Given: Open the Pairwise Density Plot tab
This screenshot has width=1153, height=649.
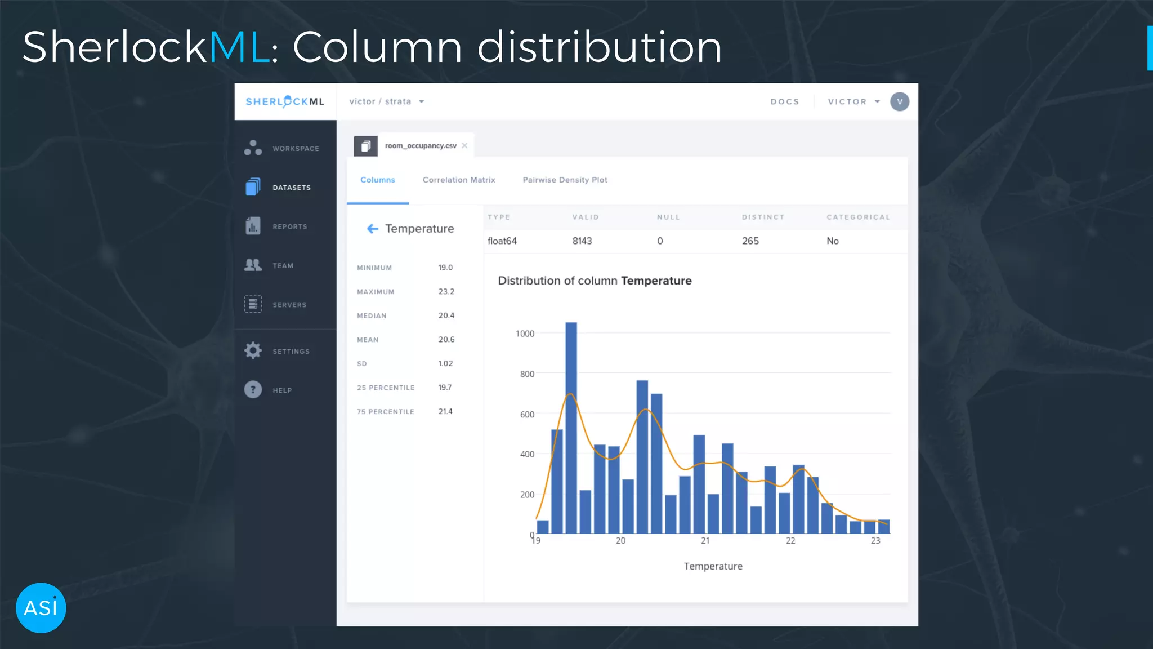Looking at the screenshot, I should (565, 180).
